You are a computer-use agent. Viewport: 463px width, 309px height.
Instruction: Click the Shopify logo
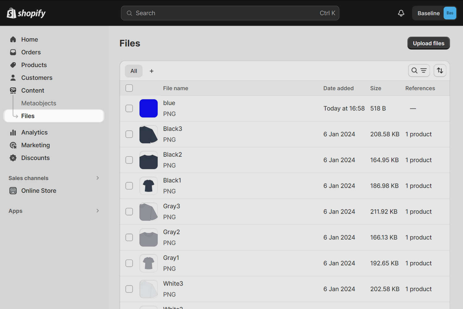click(x=26, y=13)
